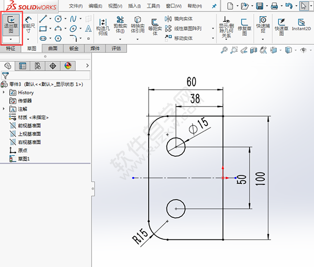This screenshot has height=267, width=314.
Task: Click Convert Entities (转换实体引用)
Action: tap(138, 25)
